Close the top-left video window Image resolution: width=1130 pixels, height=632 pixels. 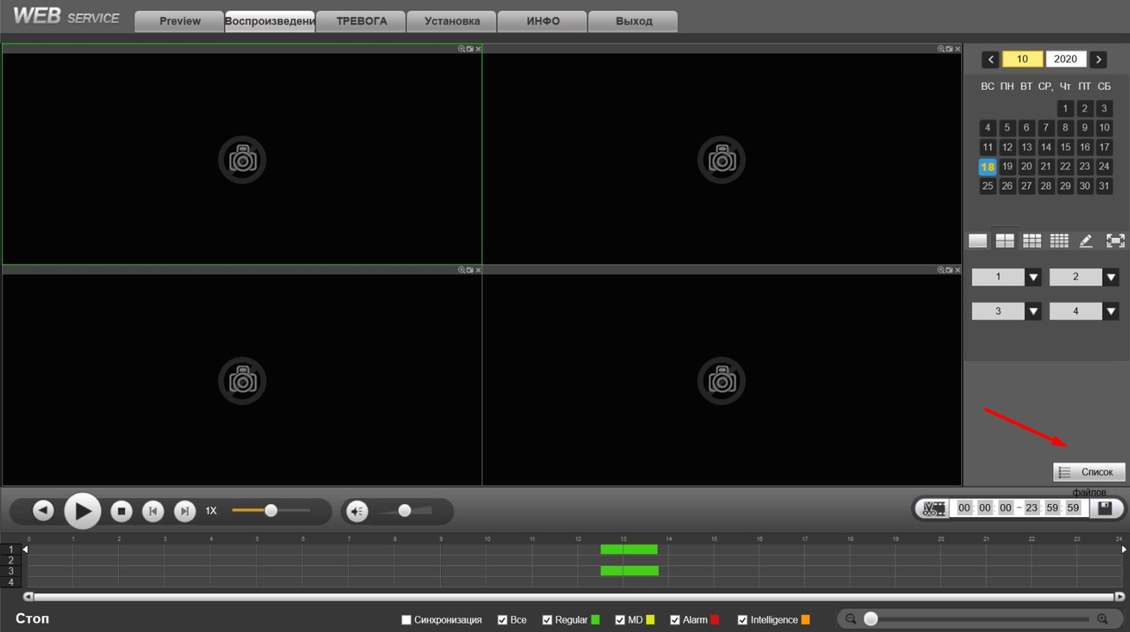478,49
